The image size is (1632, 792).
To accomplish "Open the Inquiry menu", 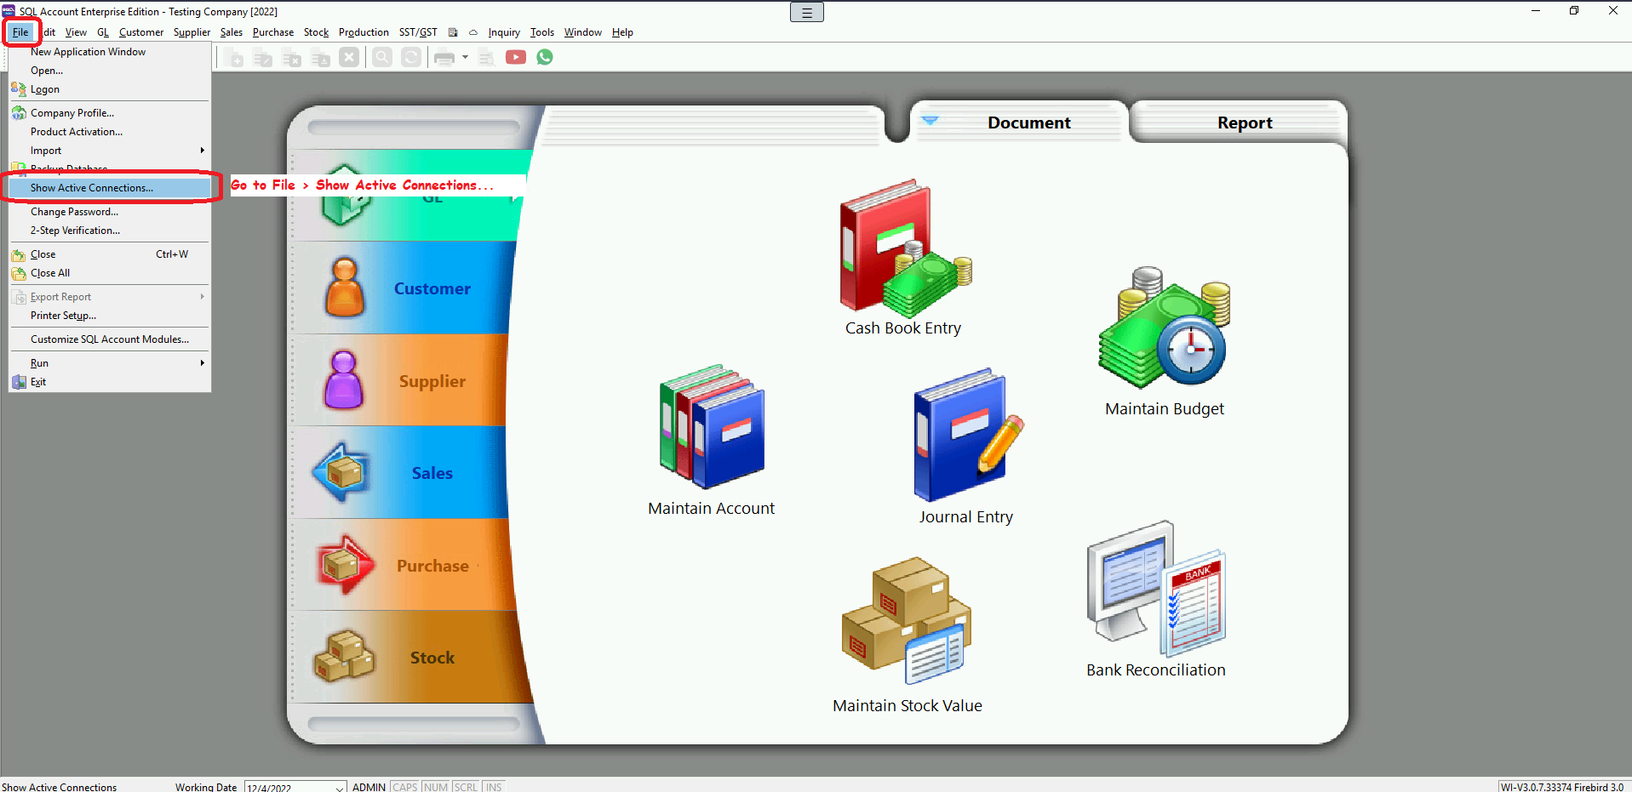I will pos(504,32).
